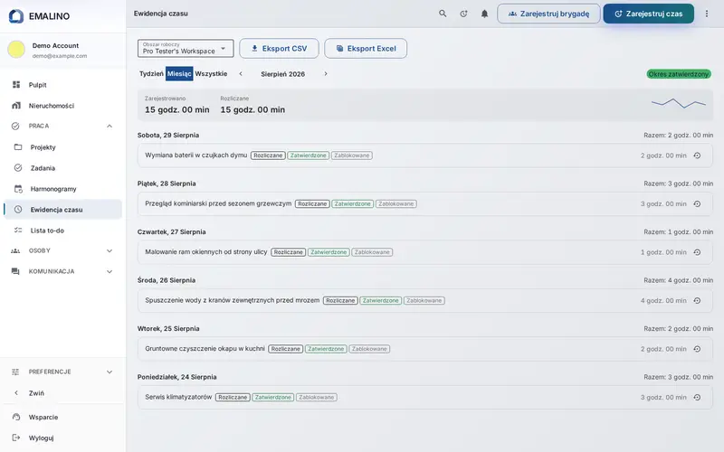724x452 pixels.
Task: Click the Pulpit dashboard icon
Action: 16,84
